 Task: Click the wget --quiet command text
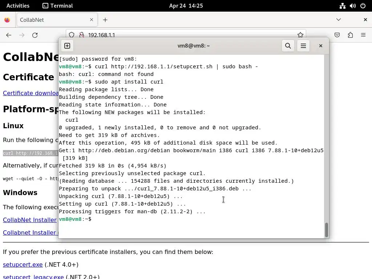click(31, 179)
